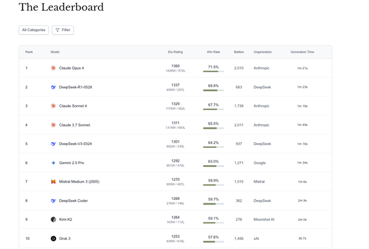This screenshot has width=369, height=249.
Task: Click the 36.7s generation time value
Action: click(x=302, y=239)
